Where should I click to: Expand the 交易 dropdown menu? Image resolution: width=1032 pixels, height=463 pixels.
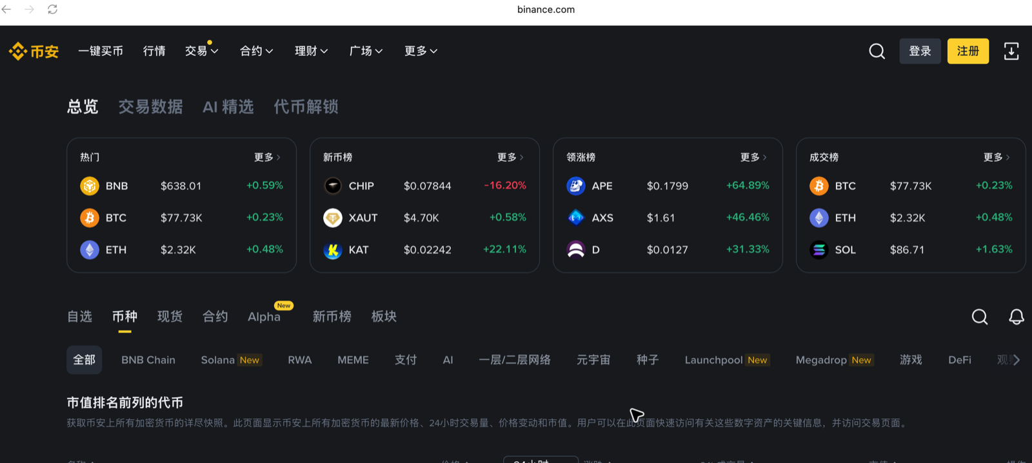tap(201, 51)
